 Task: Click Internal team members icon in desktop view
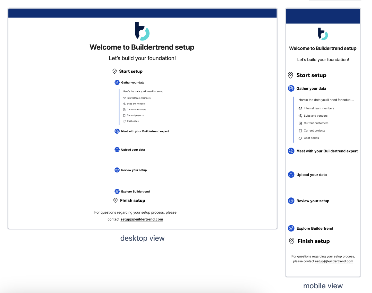124,98
